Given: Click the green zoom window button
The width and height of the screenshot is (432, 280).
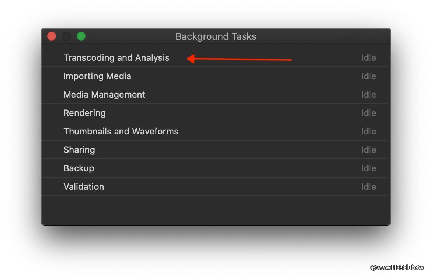Looking at the screenshot, I should (x=81, y=36).
